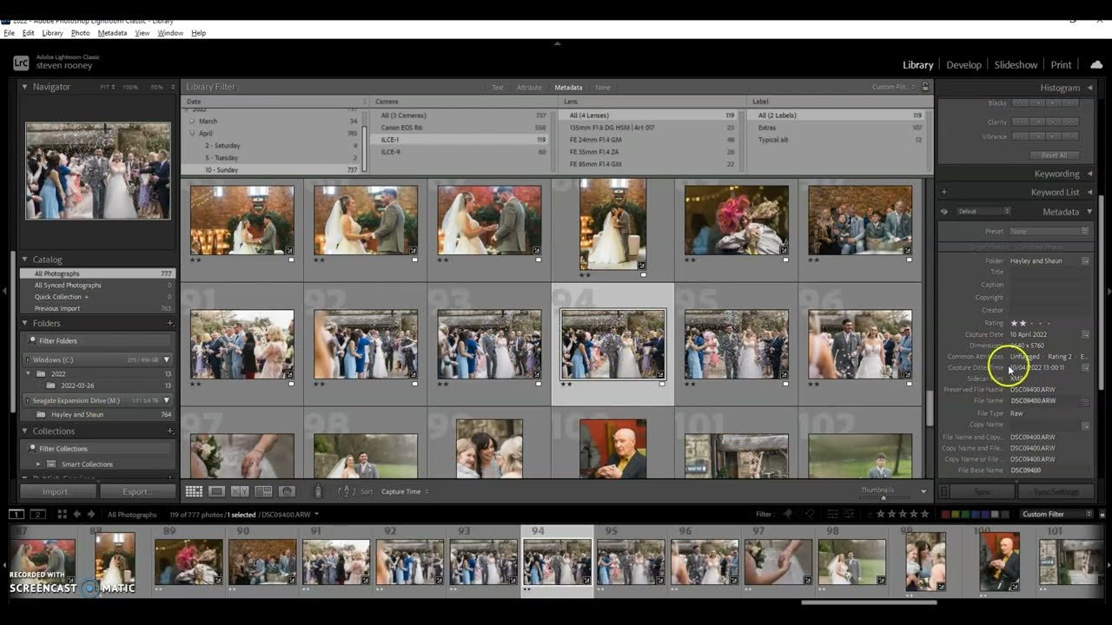Open People view in toolbar

pos(287,491)
